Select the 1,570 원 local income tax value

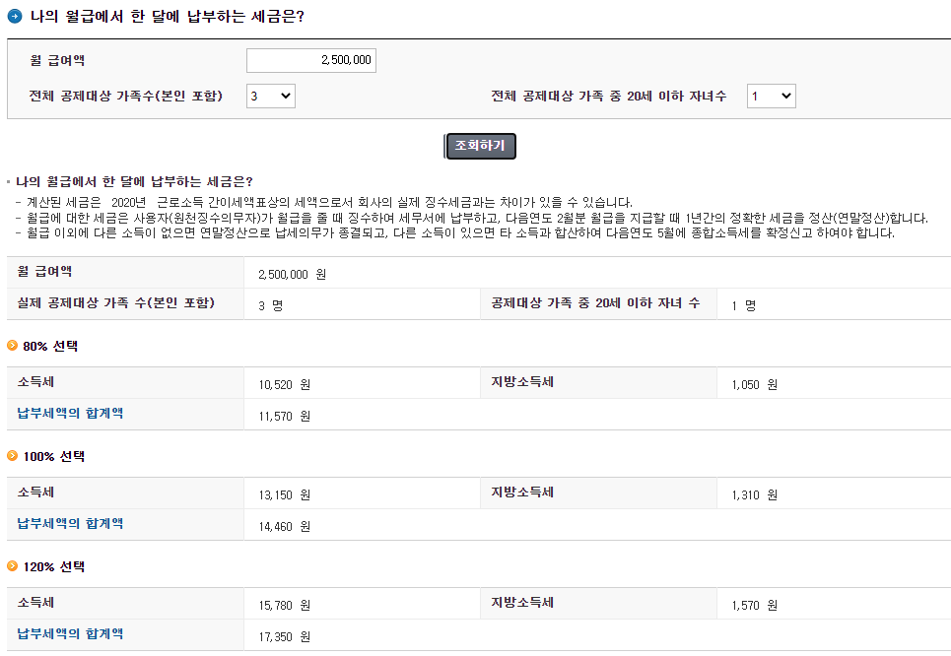point(755,606)
